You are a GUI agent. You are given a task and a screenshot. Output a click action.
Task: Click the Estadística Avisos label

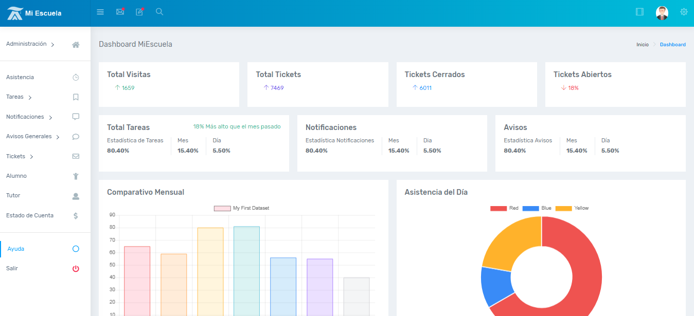(528, 140)
